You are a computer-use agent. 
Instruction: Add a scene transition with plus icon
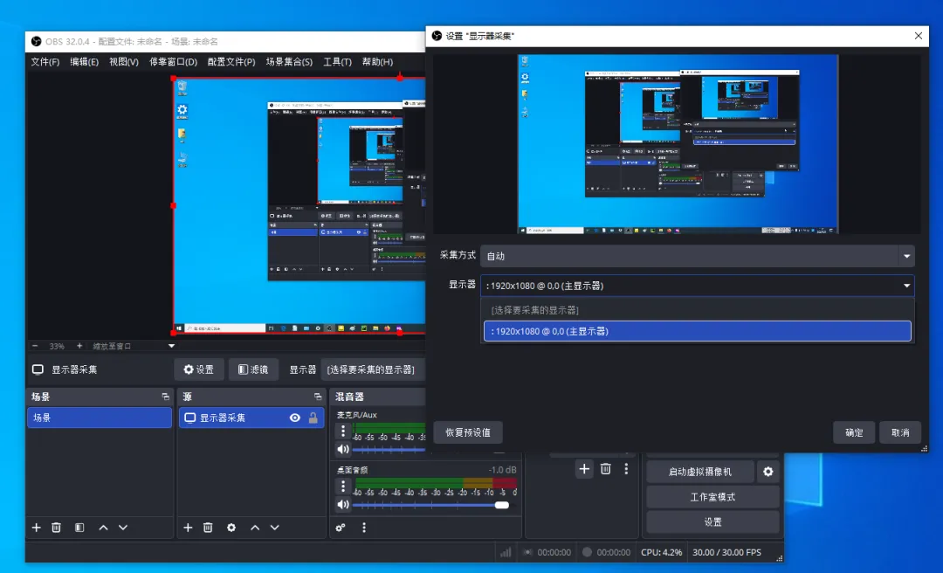(x=584, y=469)
